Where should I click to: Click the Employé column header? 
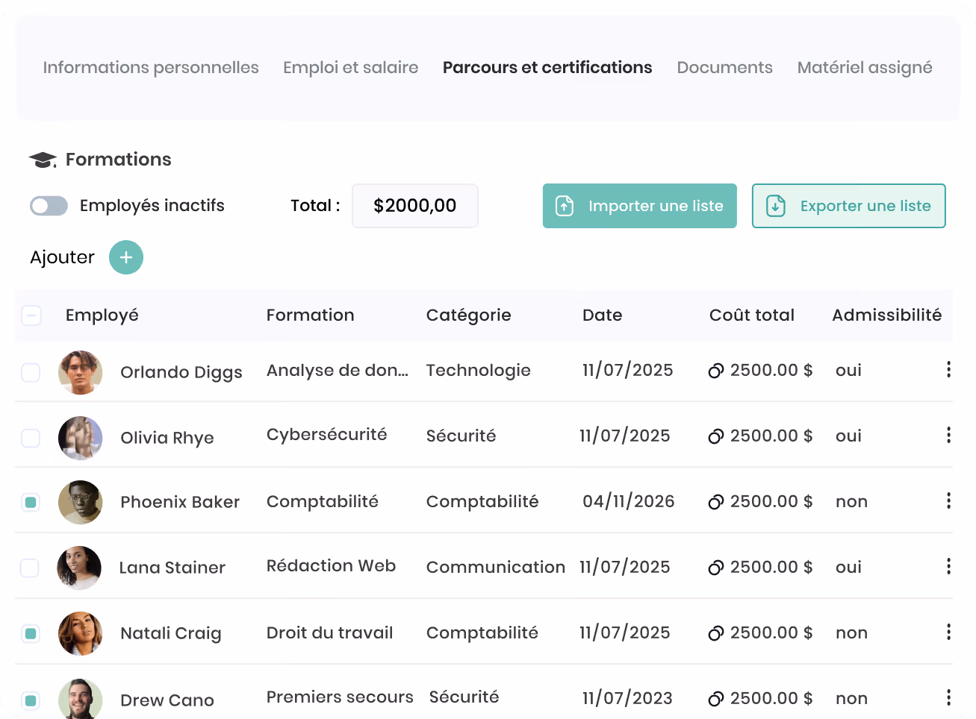point(102,315)
